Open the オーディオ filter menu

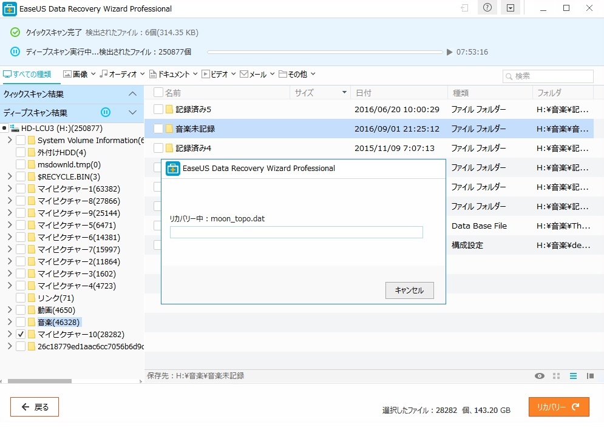122,74
